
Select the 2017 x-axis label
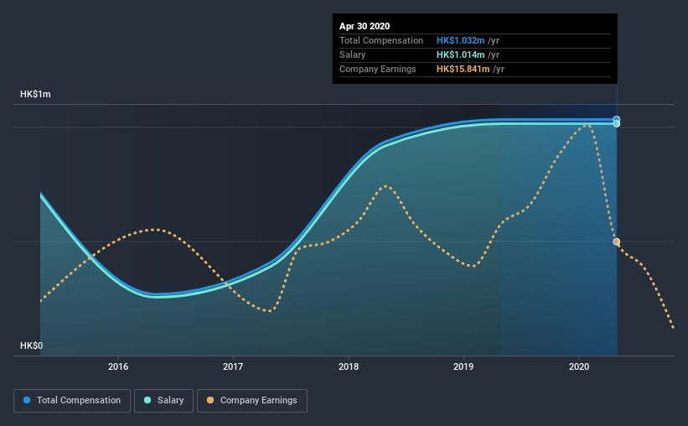point(233,366)
